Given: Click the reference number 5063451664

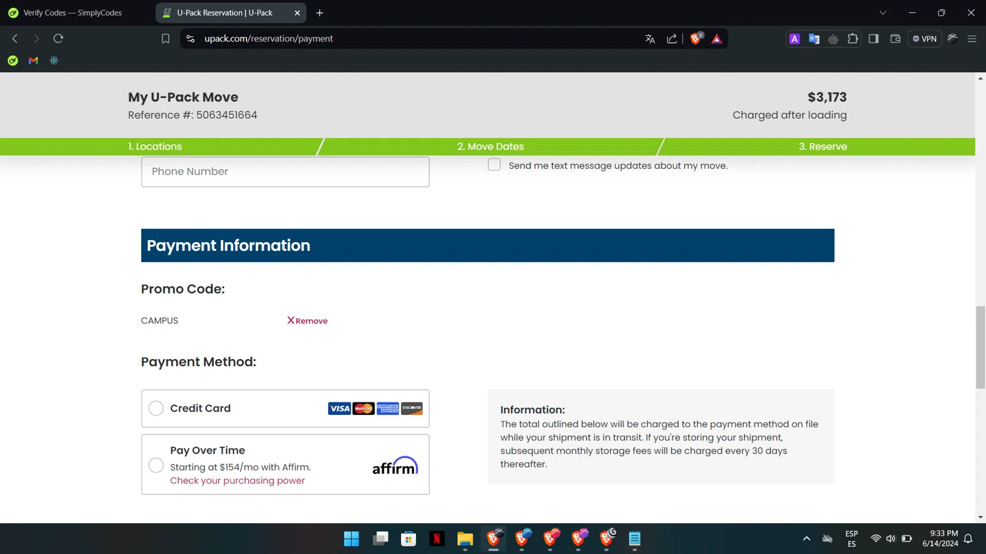Looking at the screenshot, I should pos(227,115).
